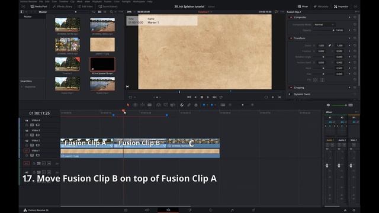Image resolution: width=379 pixels, height=213 pixels.
Task: Click the Overwrite Clip toolbar icon
Action: [166, 105]
